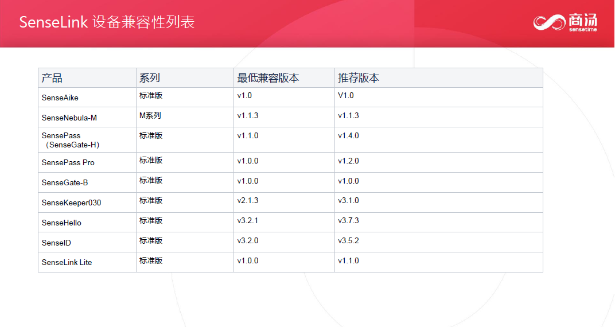
Task: Click the '系列' column header
Action: coord(185,77)
